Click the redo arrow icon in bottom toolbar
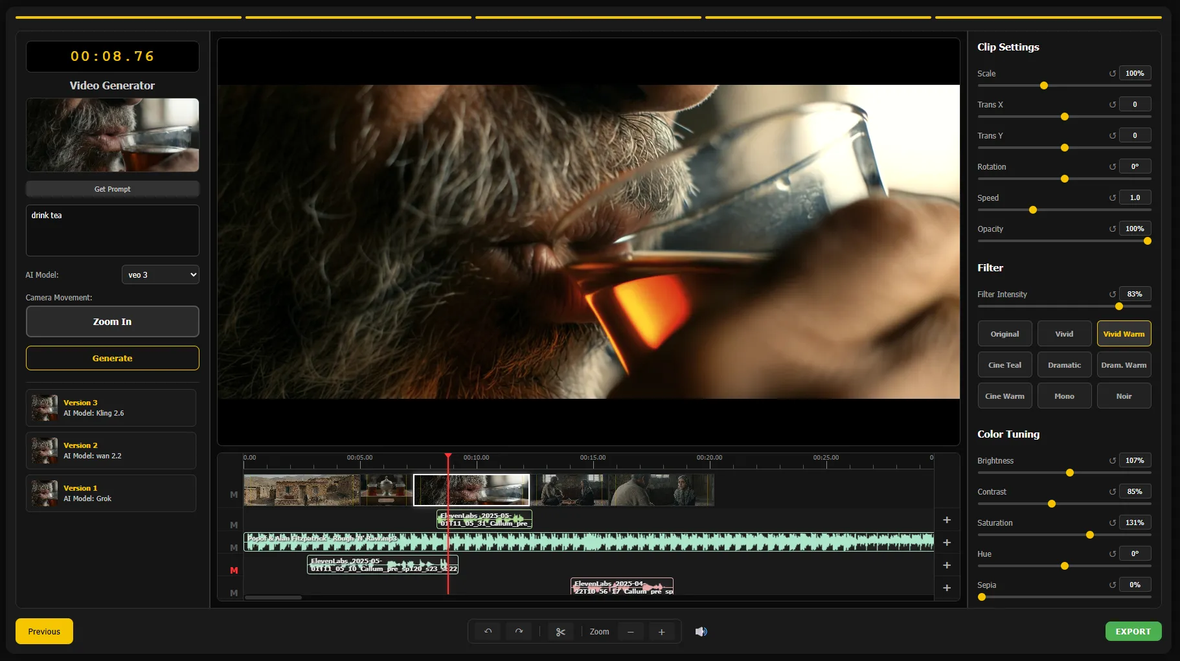The image size is (1180, 661). [x=519, y=631]
